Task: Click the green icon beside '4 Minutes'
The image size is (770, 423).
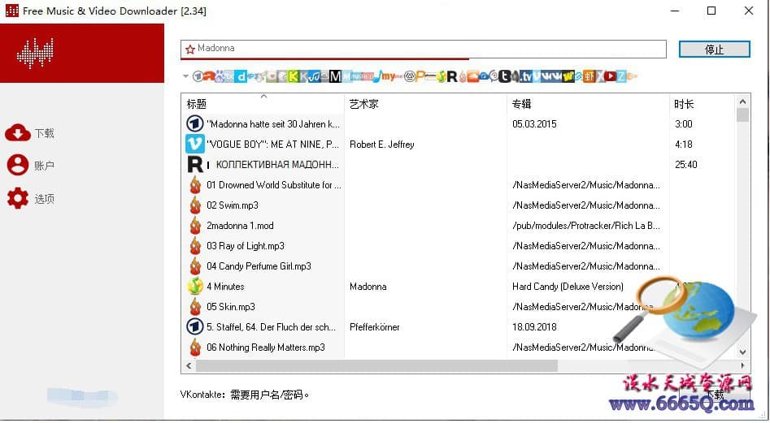Action: pos(195,287)
